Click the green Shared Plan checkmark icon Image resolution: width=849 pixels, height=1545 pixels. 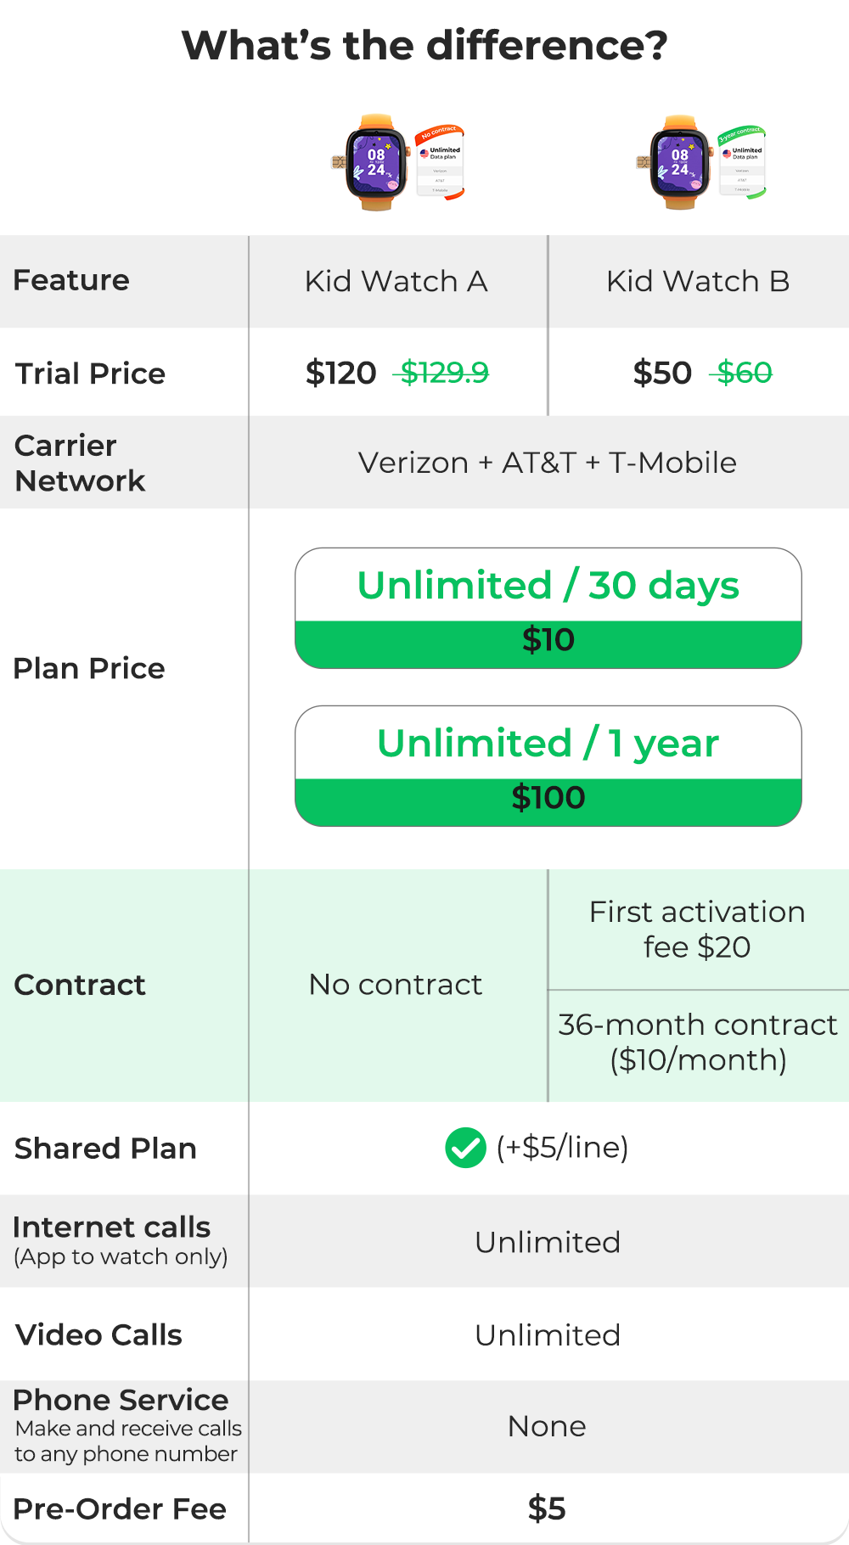(x=465, y=1148)
